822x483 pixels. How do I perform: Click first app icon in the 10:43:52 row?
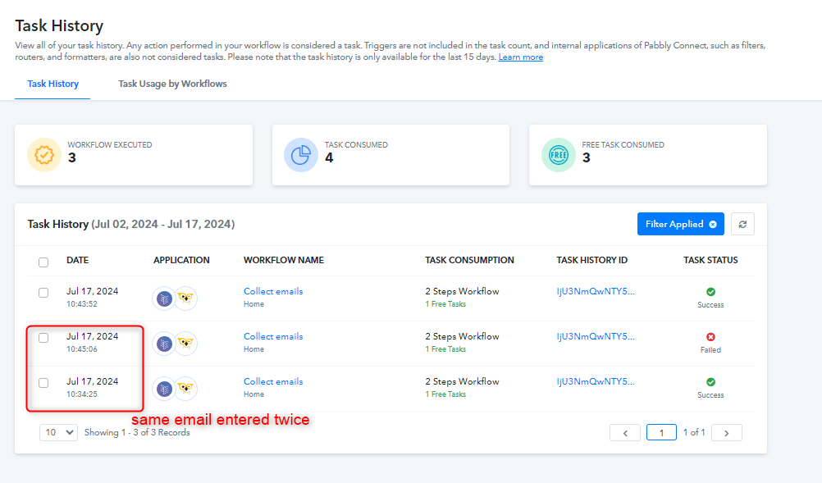coord(164,298)
